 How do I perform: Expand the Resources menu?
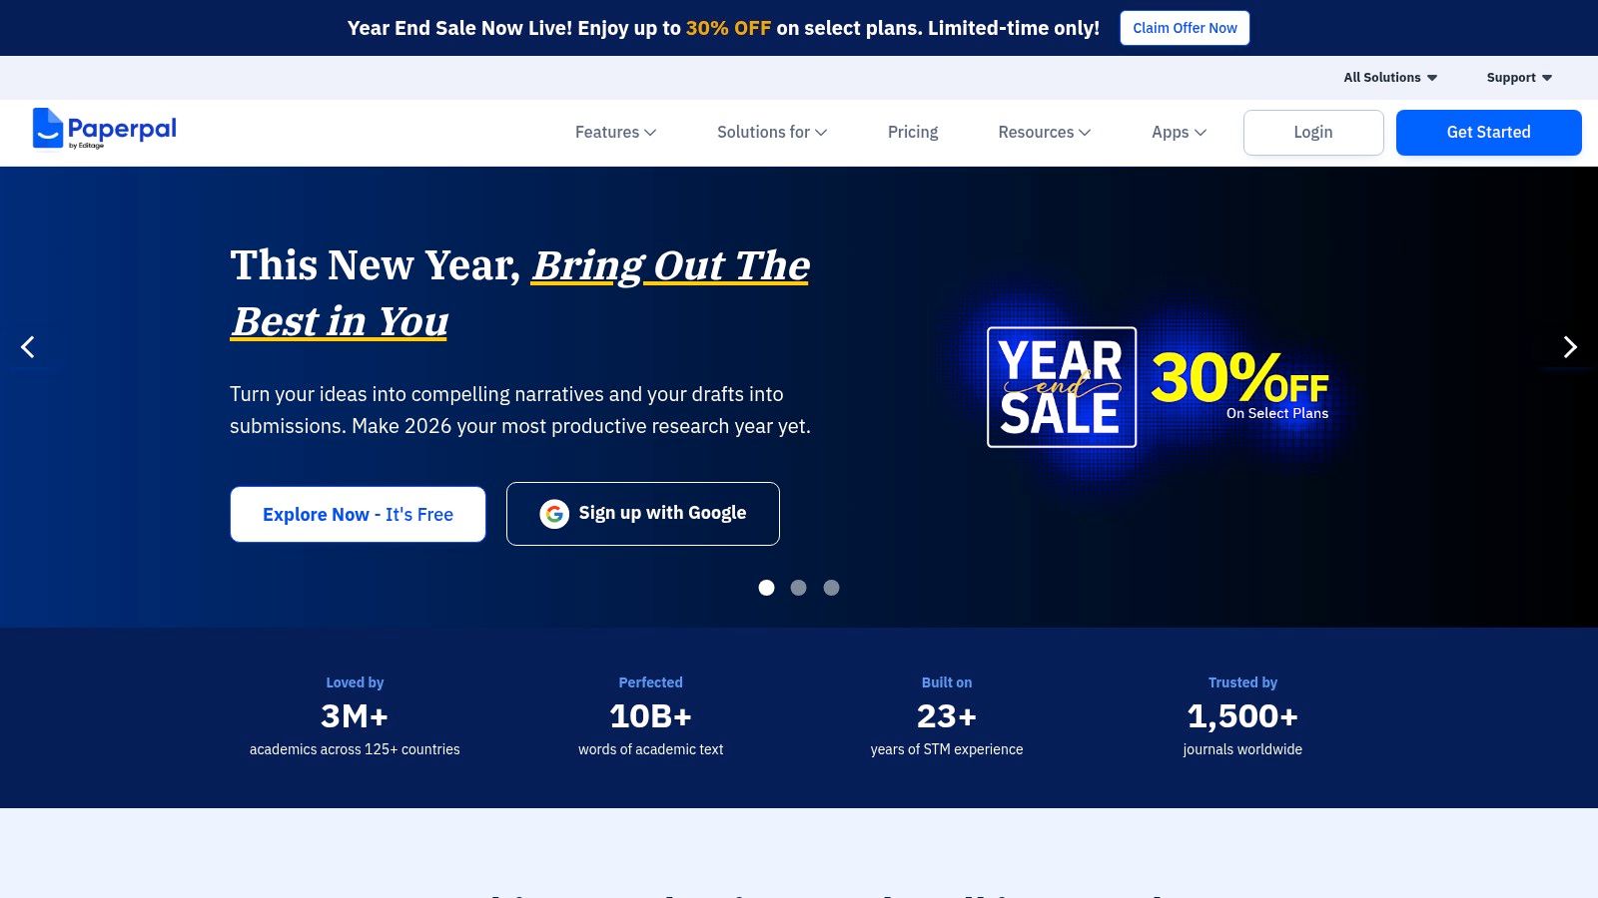point(1045,132)
